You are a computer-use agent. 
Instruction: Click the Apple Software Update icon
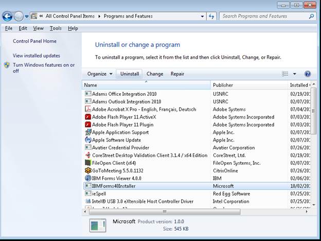[x=88, y=140]
